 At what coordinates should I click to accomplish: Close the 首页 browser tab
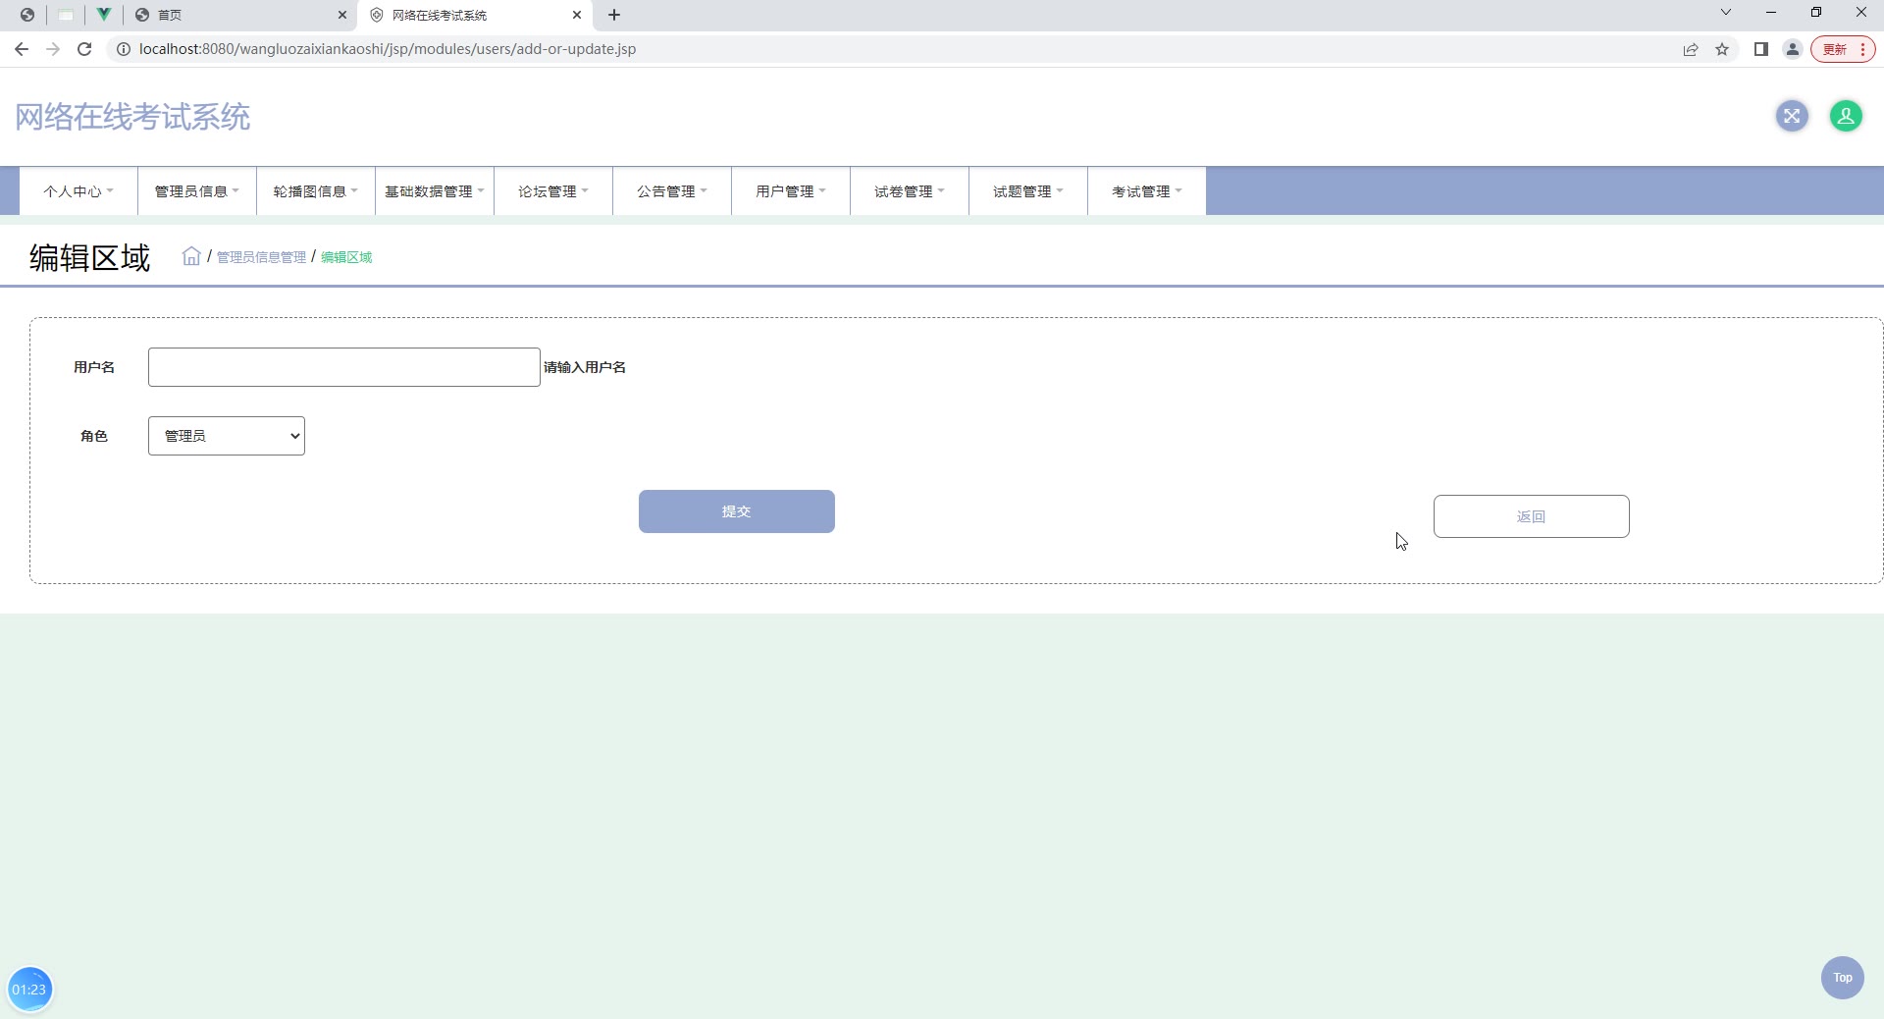pos(342,15)
